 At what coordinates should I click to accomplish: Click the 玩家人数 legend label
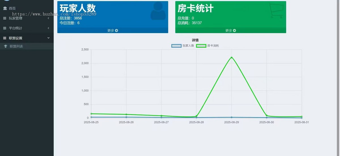[188, 45]
